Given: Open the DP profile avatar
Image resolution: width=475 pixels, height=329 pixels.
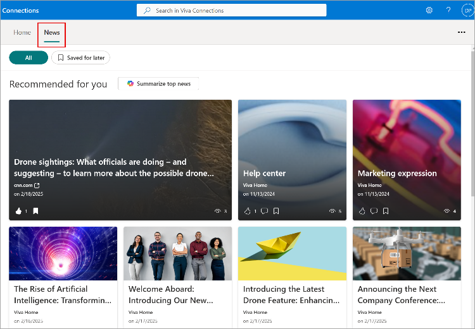Looking at the screenshot, I should click(x=467, y=10).
